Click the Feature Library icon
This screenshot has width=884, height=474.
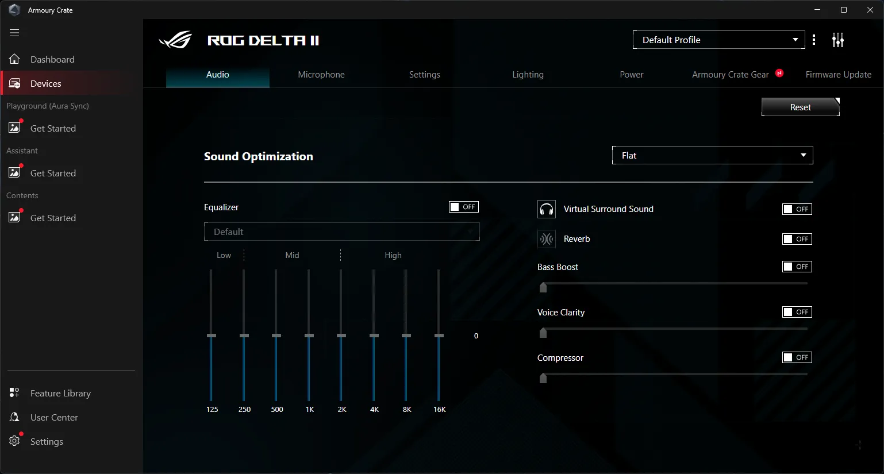[14, 393]
